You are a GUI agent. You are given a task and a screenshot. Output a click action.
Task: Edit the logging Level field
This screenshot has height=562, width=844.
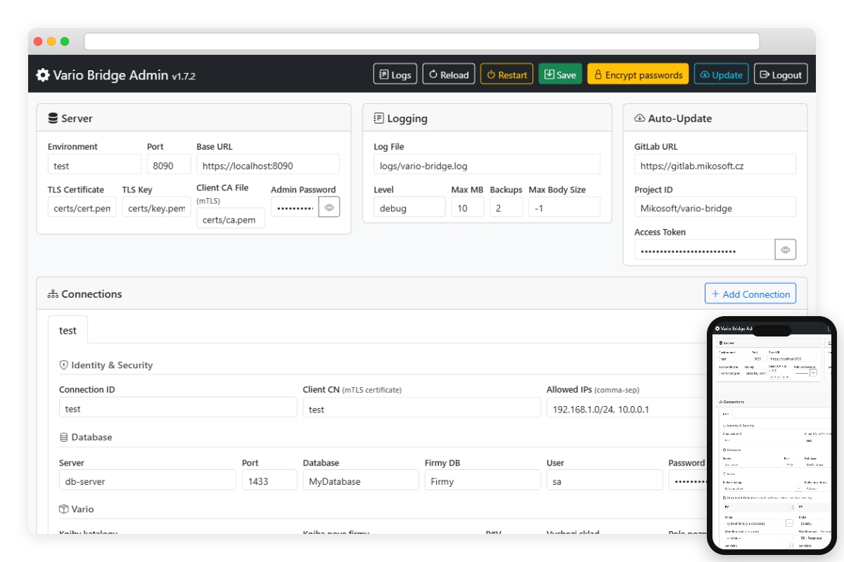[x=409, y=208]
